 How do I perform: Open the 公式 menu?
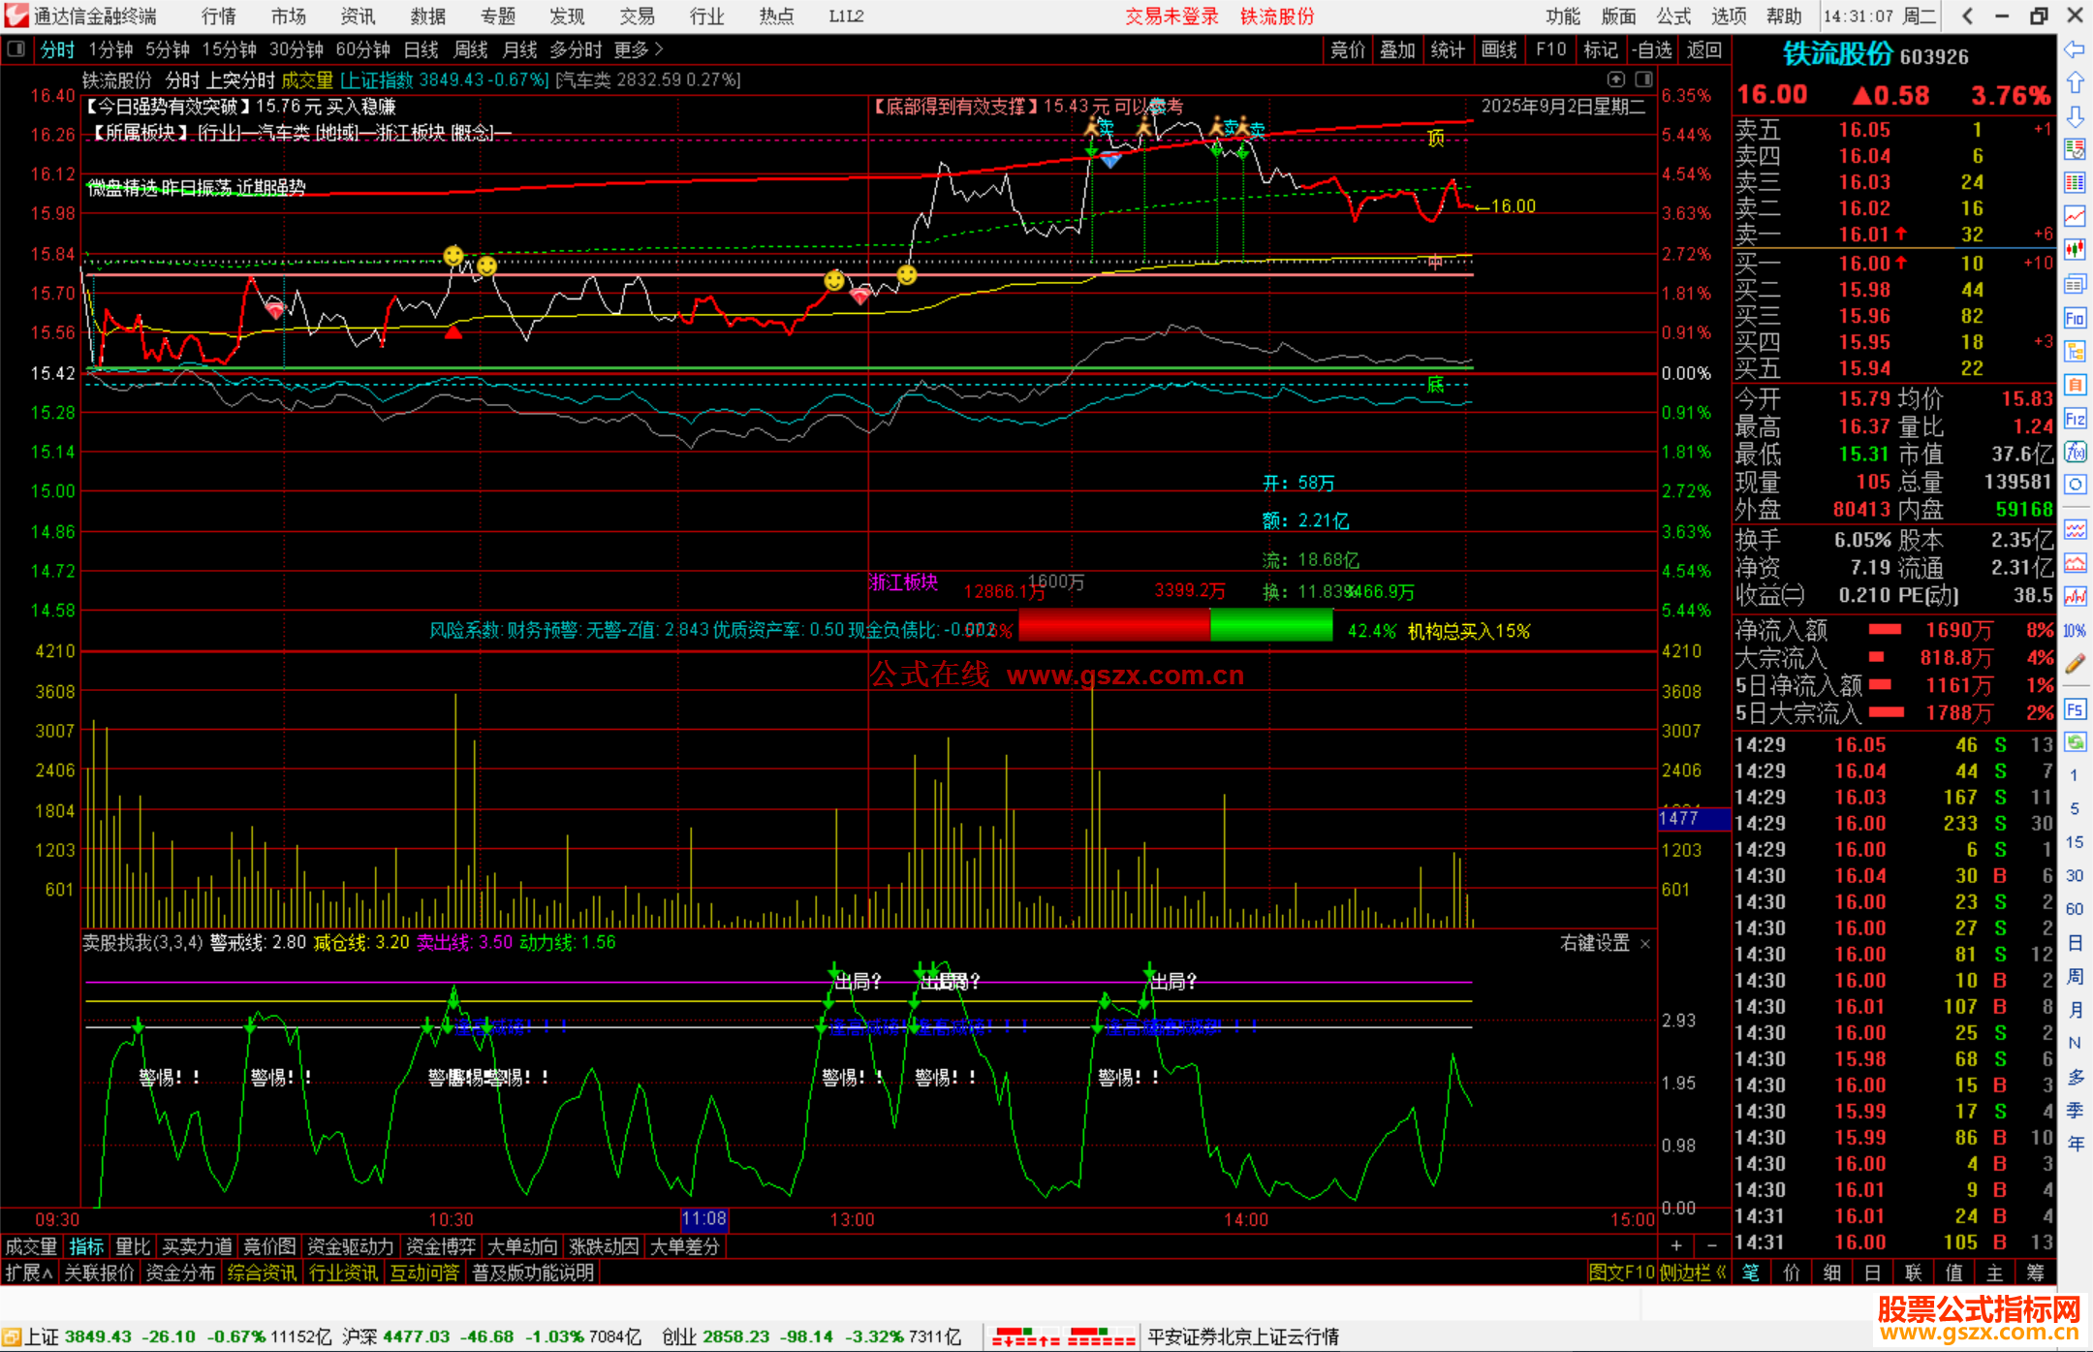point(1673,16)
